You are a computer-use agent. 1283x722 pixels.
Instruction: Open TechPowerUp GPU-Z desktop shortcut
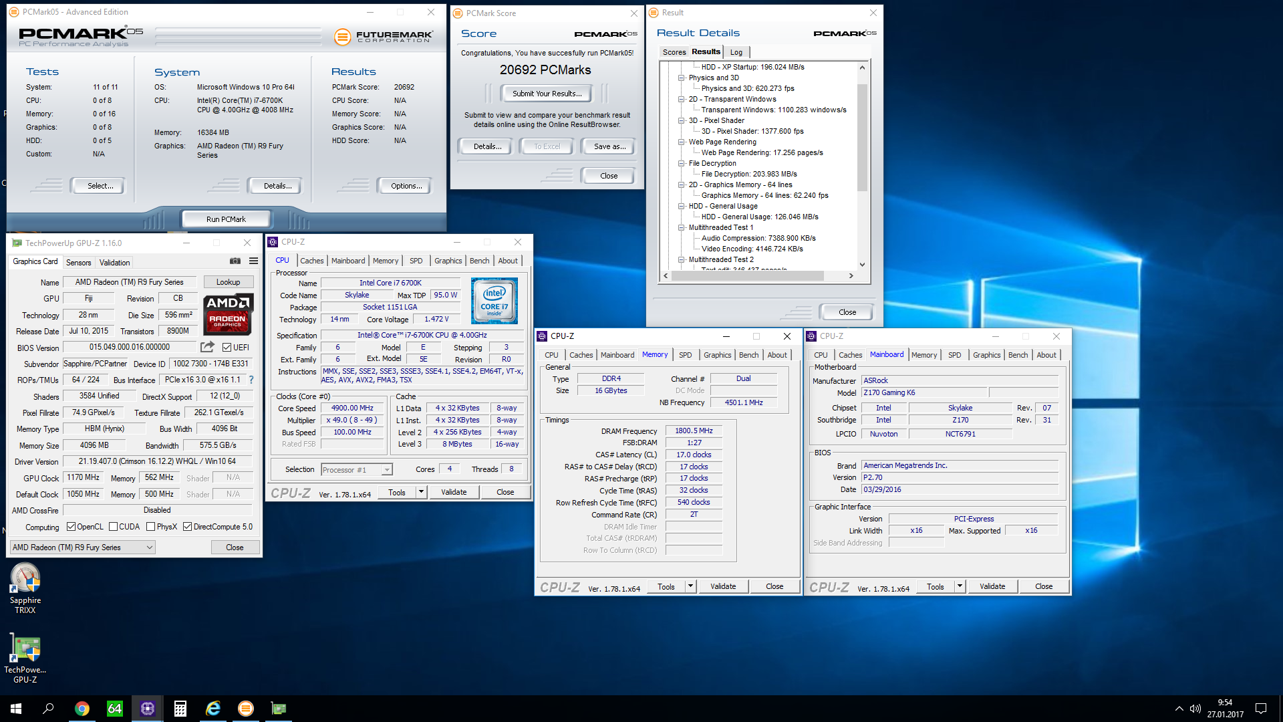tap(25, 658)
